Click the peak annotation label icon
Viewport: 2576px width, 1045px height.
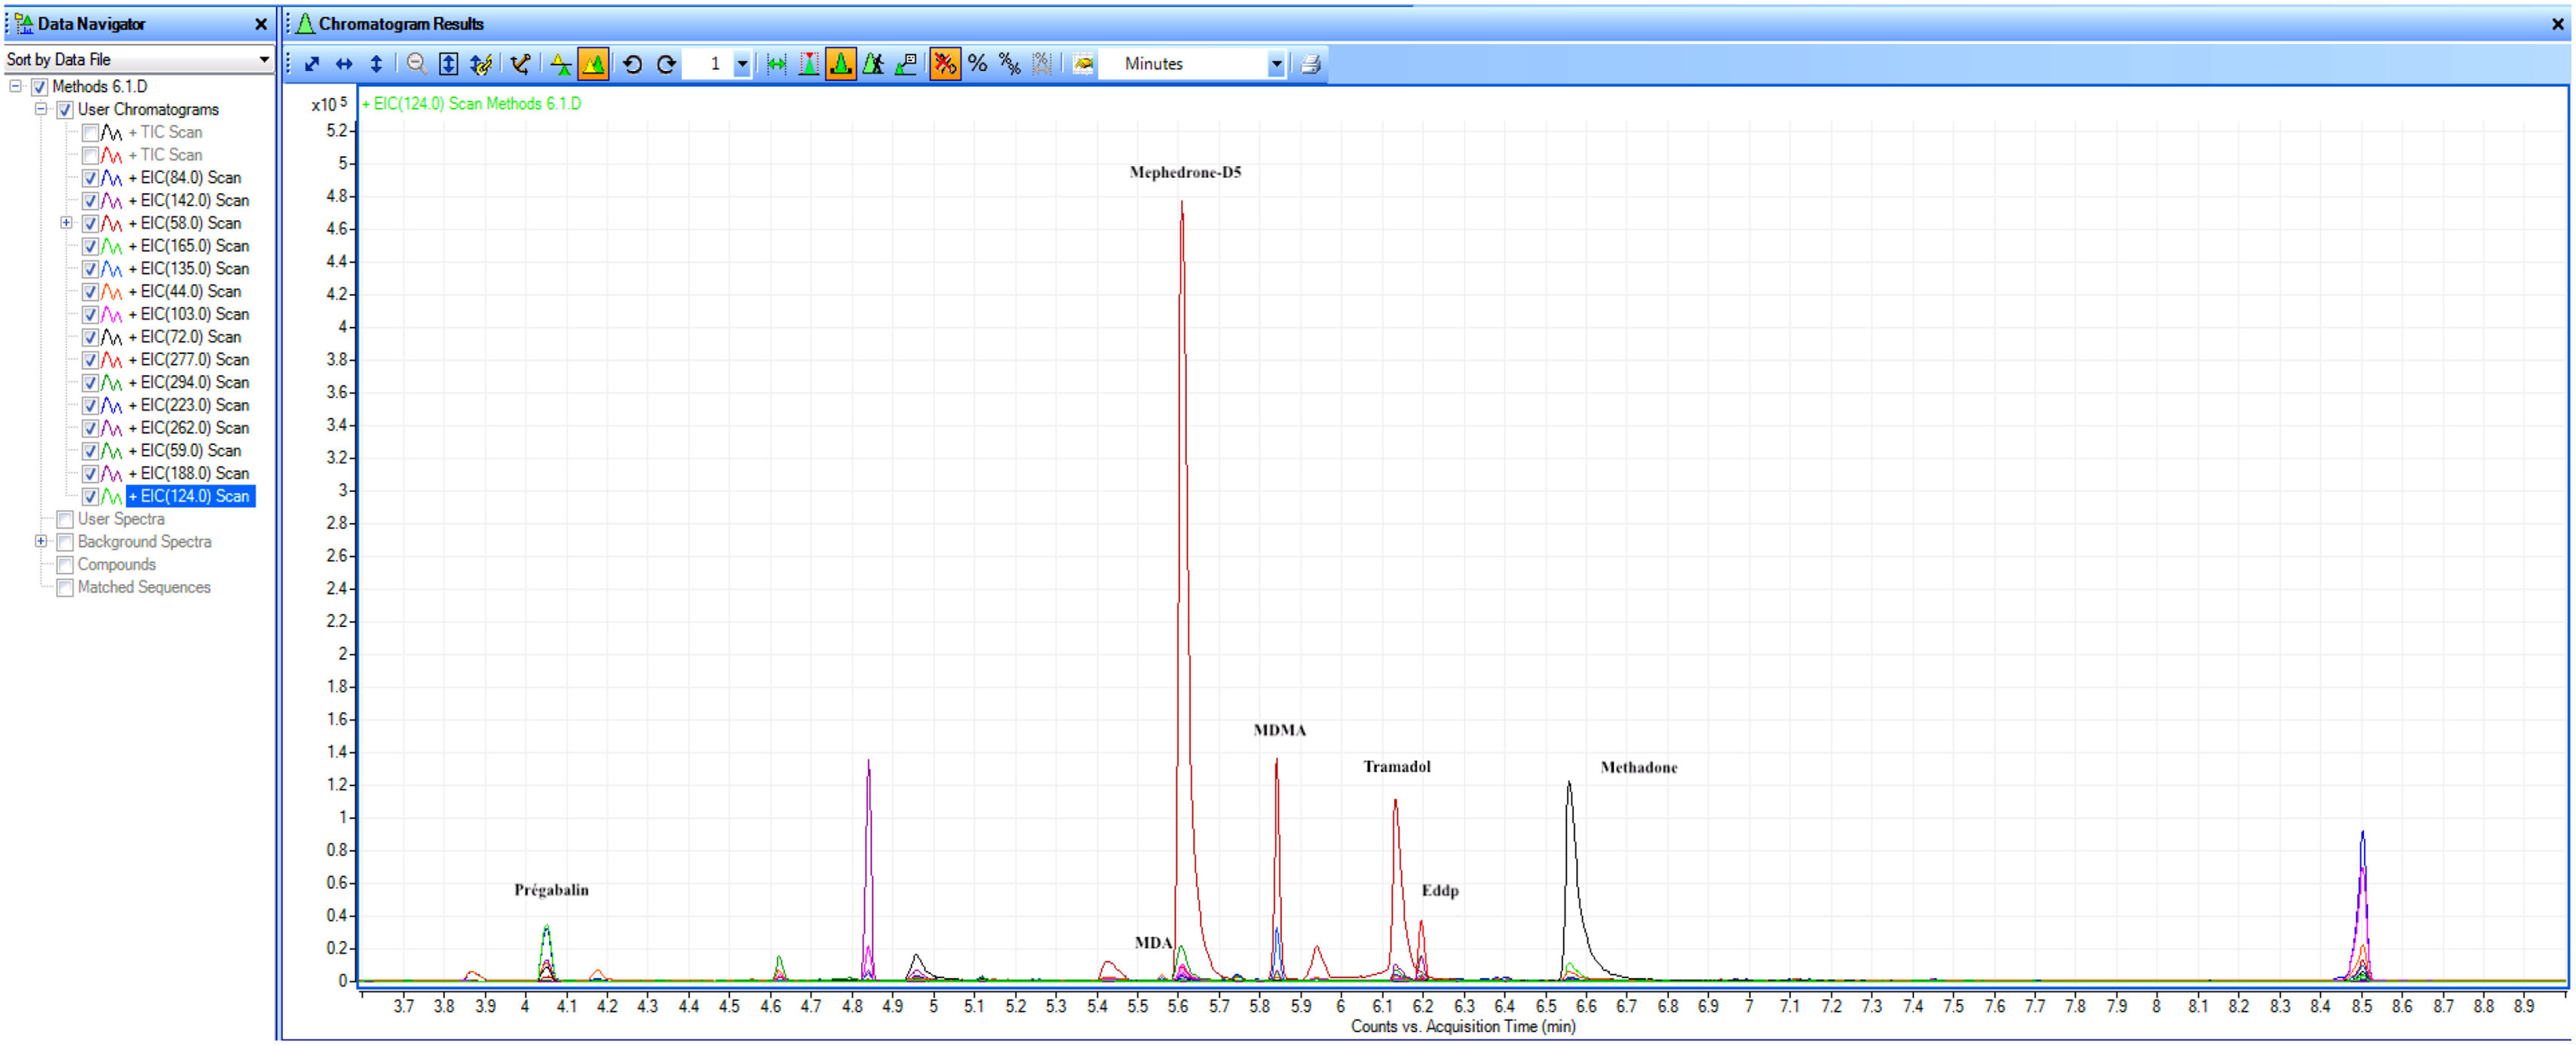(906, 64)
